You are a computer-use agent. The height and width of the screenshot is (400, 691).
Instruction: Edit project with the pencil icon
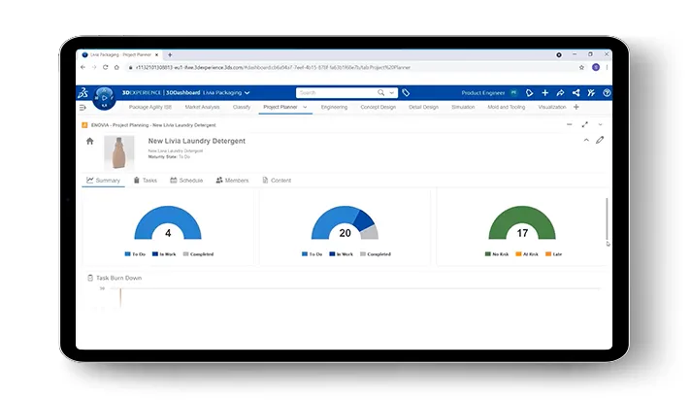(x=600, y=140)
